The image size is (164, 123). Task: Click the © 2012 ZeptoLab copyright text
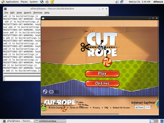click(x=57, y=108)
